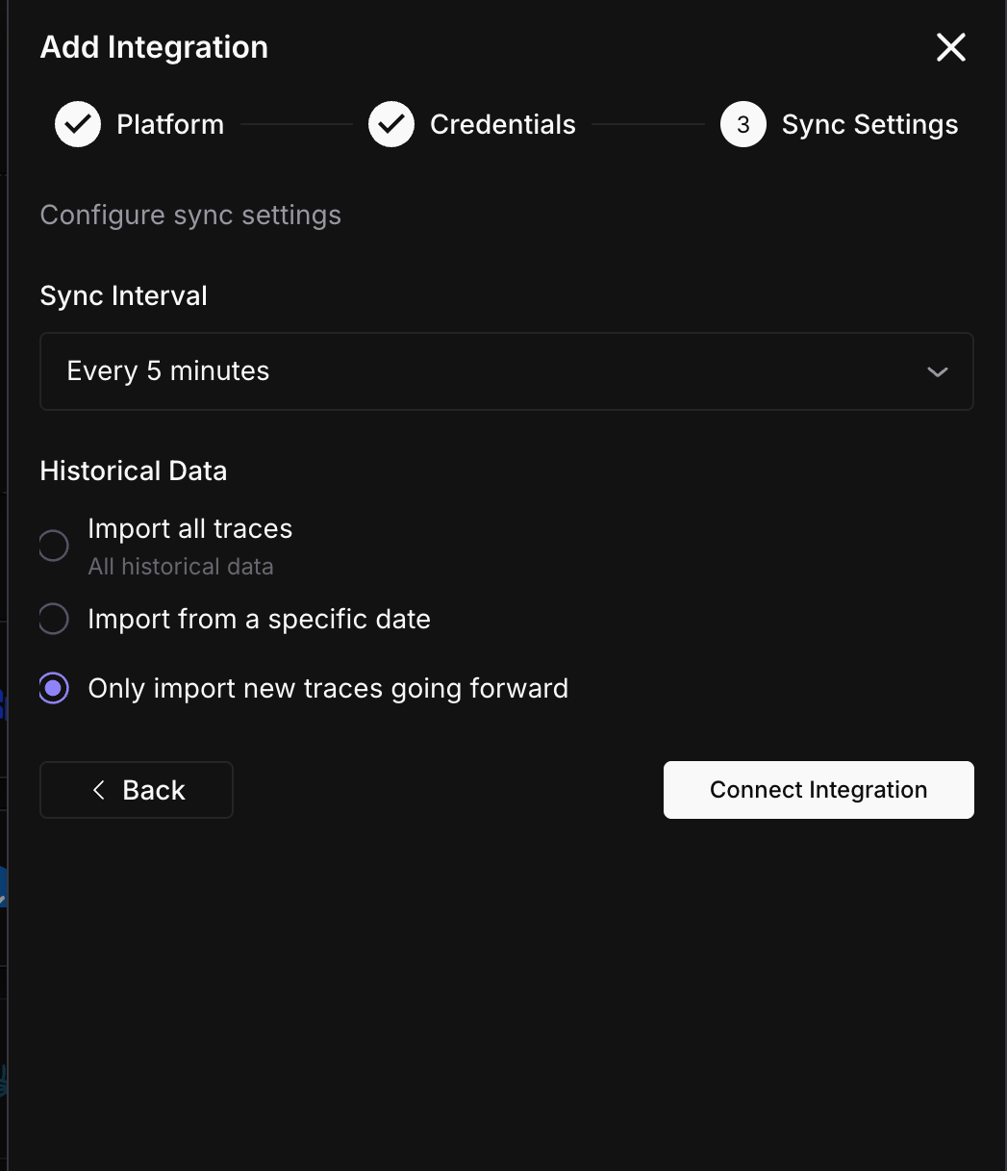Select the numbered Sync Settings step indicator

tap(743, 123)
